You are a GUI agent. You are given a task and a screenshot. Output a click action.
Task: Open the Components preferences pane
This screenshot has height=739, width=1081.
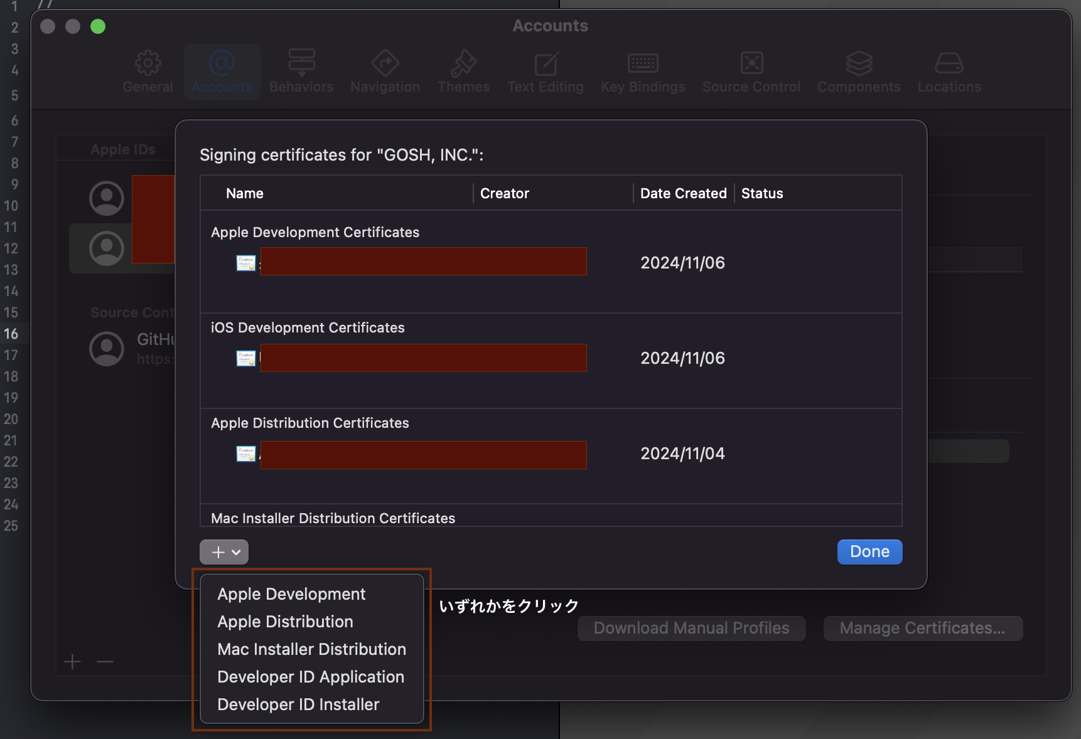[859, 72]
